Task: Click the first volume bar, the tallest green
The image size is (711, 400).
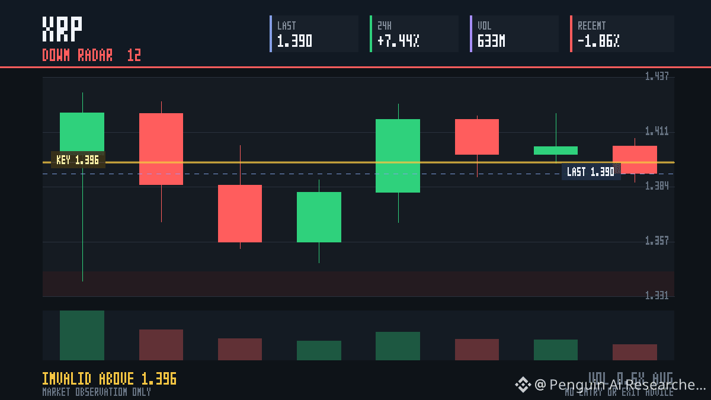Action: pyautogui.click(x=82, y=335)
